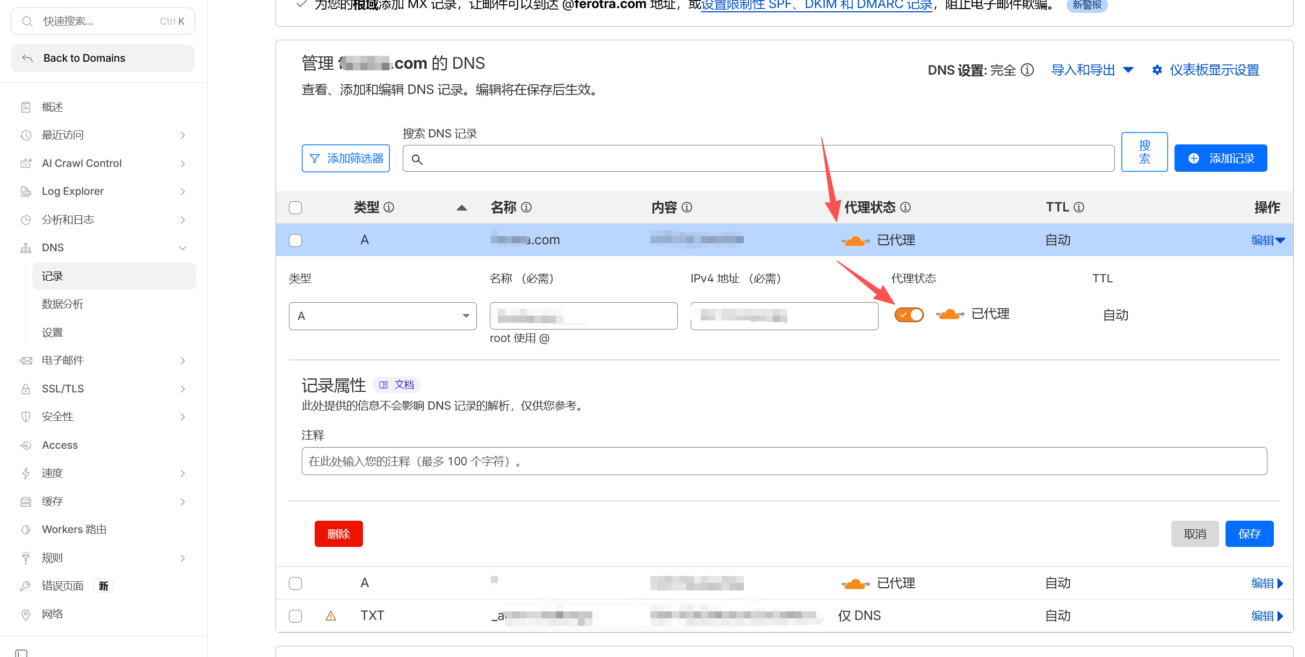Click the SSL/TLS lock icon in sidebar
This screenshot has height=657, width=1305.
tap(26, 389)
